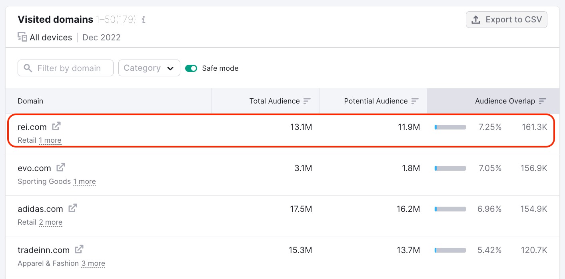
Task: Click tradeinn.com overlap count 120.7K
Action: coord(534,250)
